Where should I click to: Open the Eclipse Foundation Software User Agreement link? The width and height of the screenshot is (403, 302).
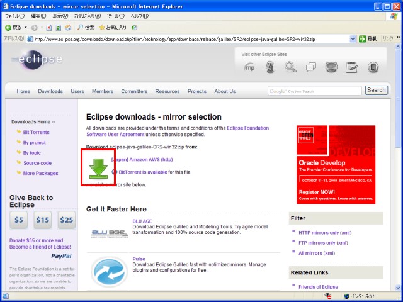[x=178, y=131]
